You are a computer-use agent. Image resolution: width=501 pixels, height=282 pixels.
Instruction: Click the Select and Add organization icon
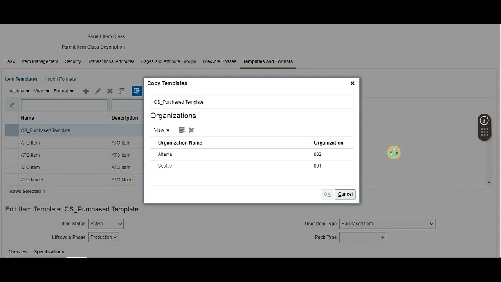[x=182, y=130]
